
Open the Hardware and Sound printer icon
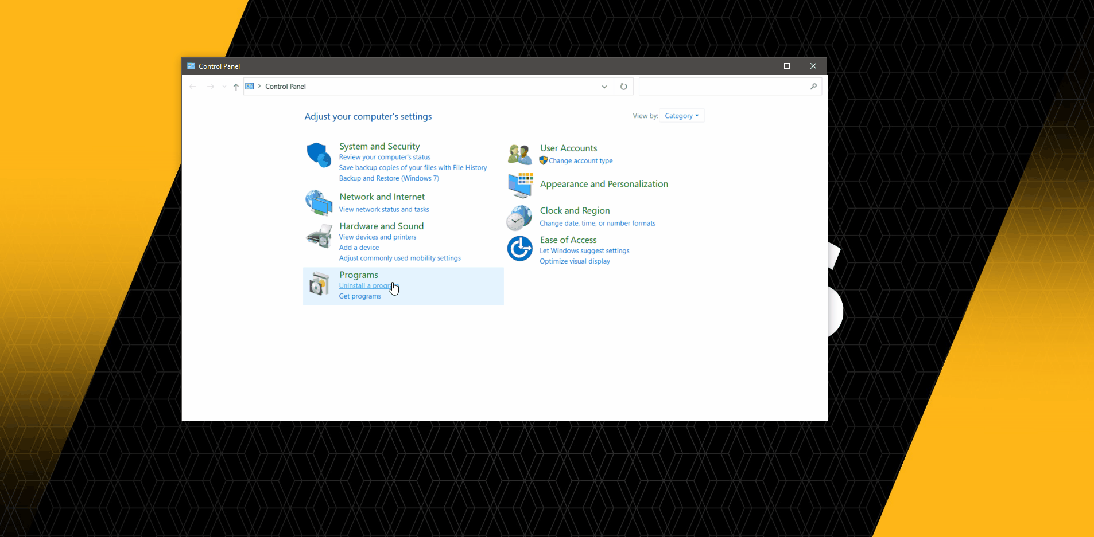pyautogui.click(x=319, y=236)
